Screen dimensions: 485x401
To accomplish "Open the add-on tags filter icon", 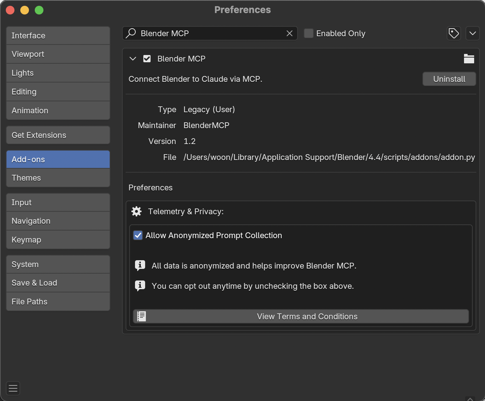I will (454, 33).
